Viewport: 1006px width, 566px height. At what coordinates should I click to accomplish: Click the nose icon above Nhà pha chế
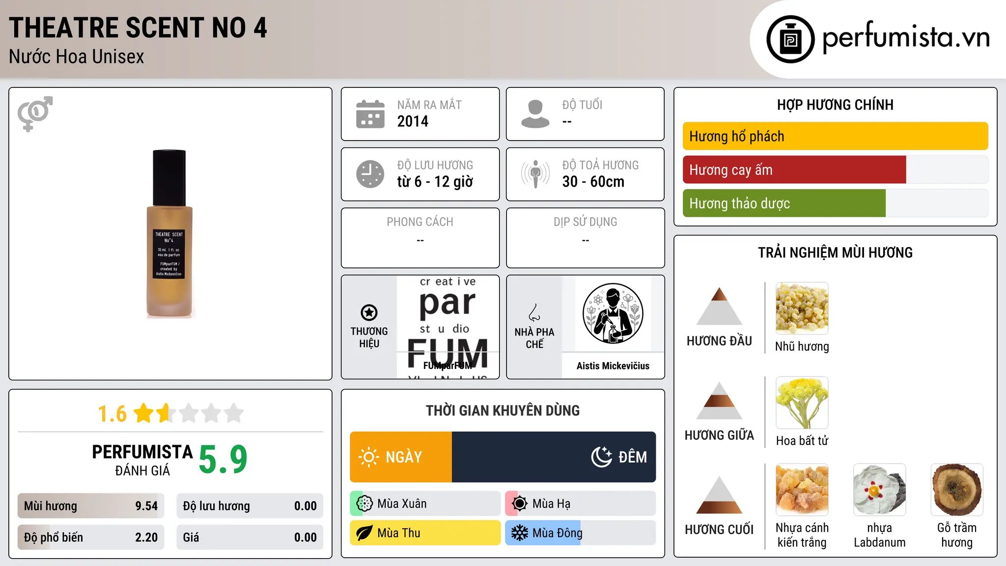click(x=534, y=312)
